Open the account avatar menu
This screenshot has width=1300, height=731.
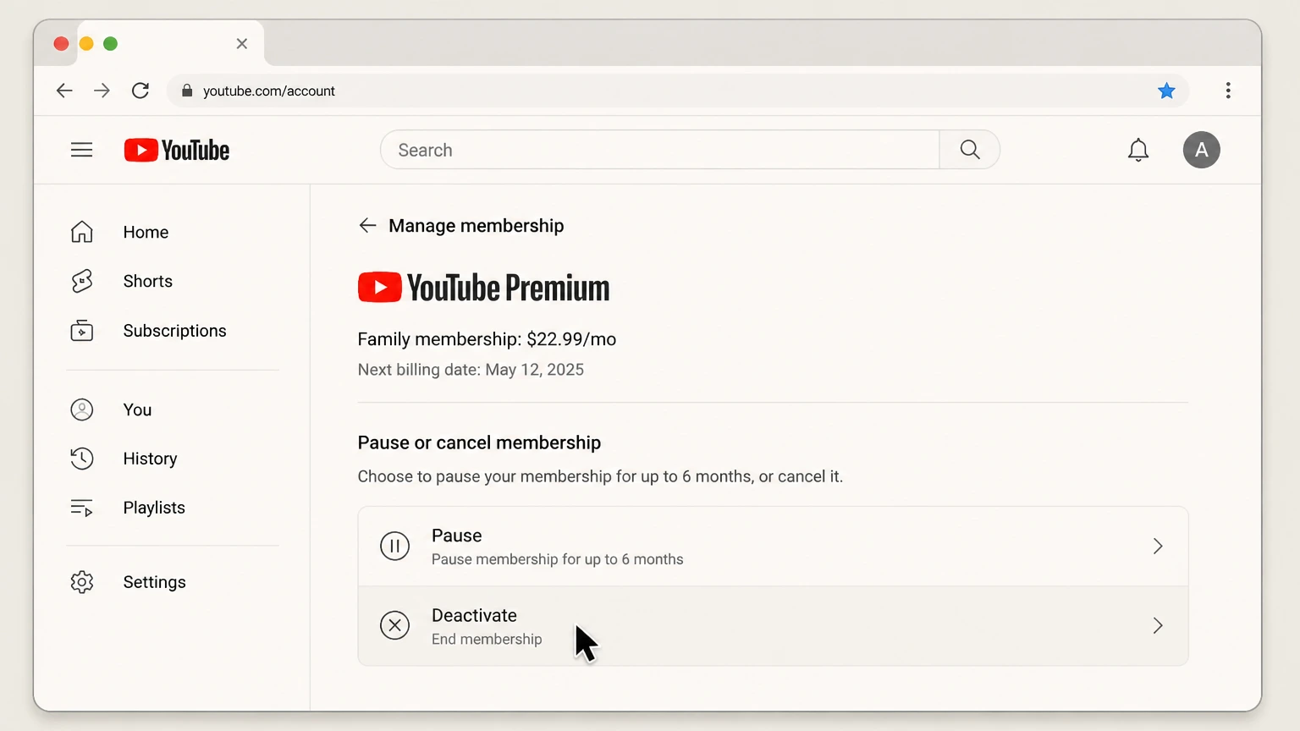pyautogui.click(x=1201, y=150)
